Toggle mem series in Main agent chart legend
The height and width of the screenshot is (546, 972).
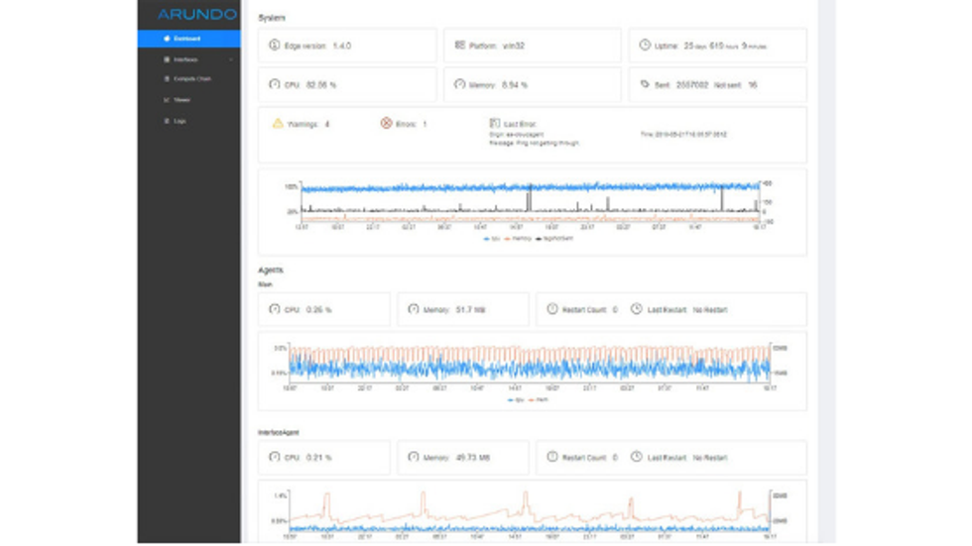point(540,399)
